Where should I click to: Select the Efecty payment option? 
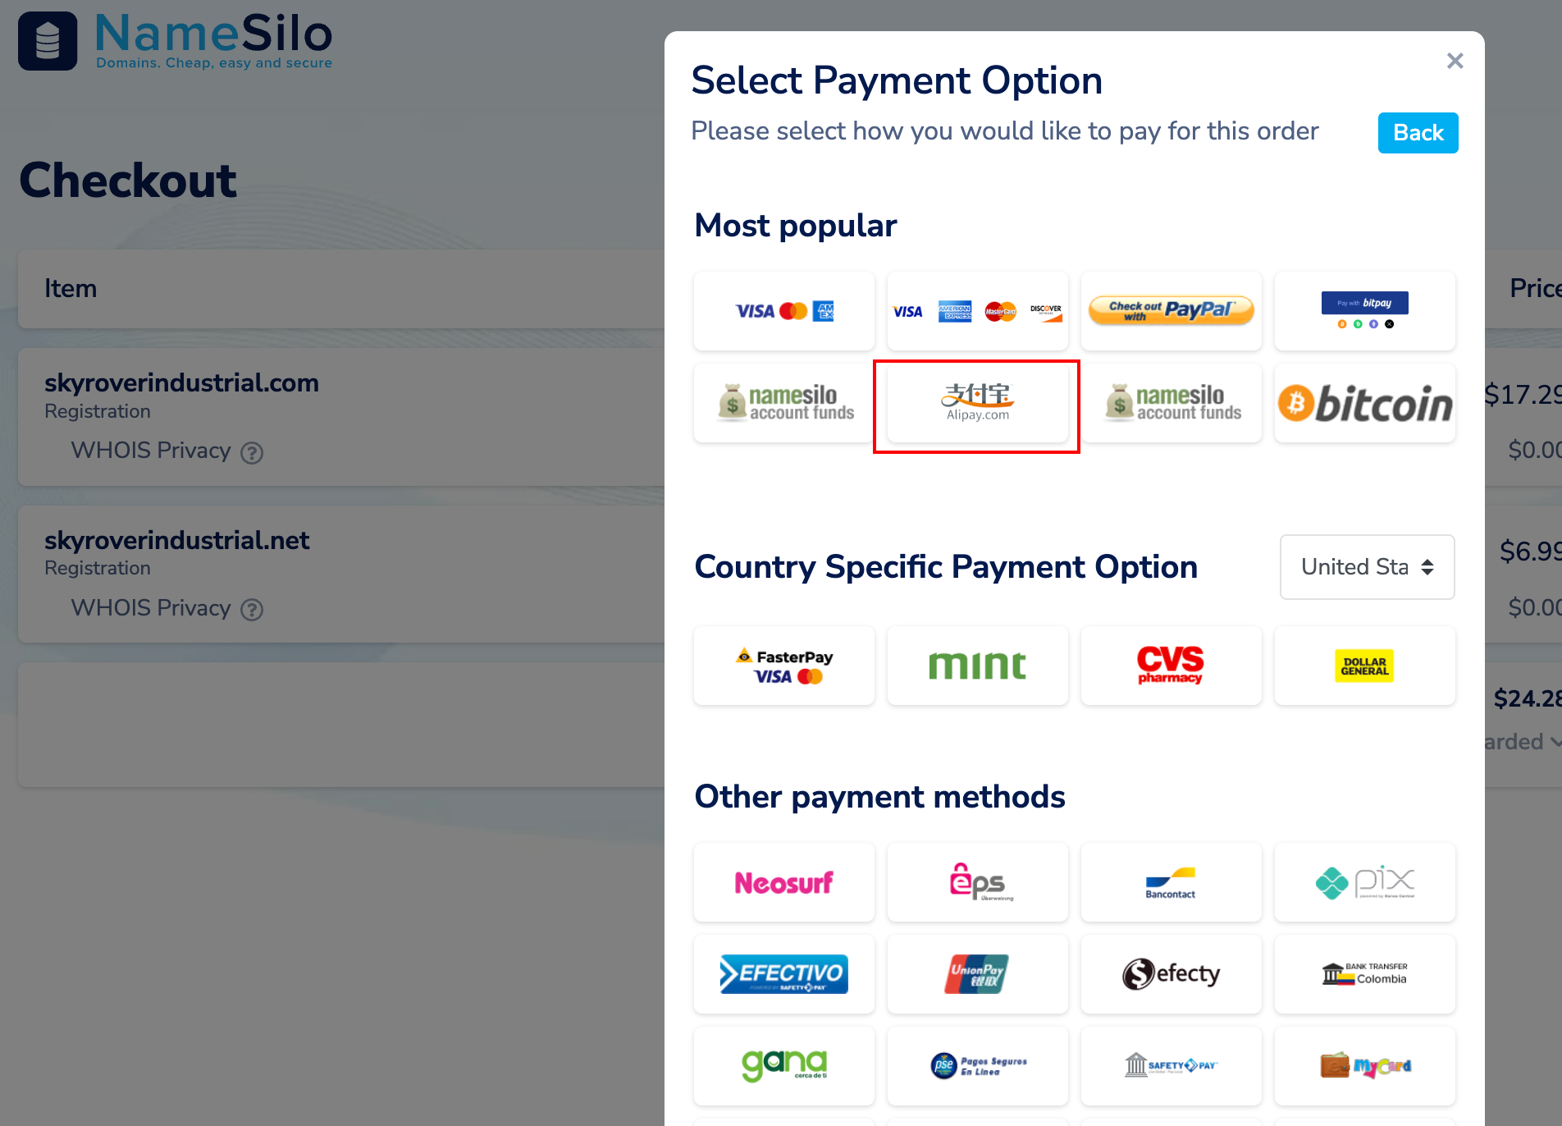pyautogui.click(x=1171, y=974)
